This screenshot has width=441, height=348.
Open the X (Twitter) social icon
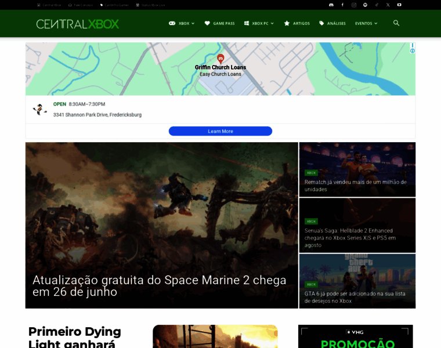(388, 5)
